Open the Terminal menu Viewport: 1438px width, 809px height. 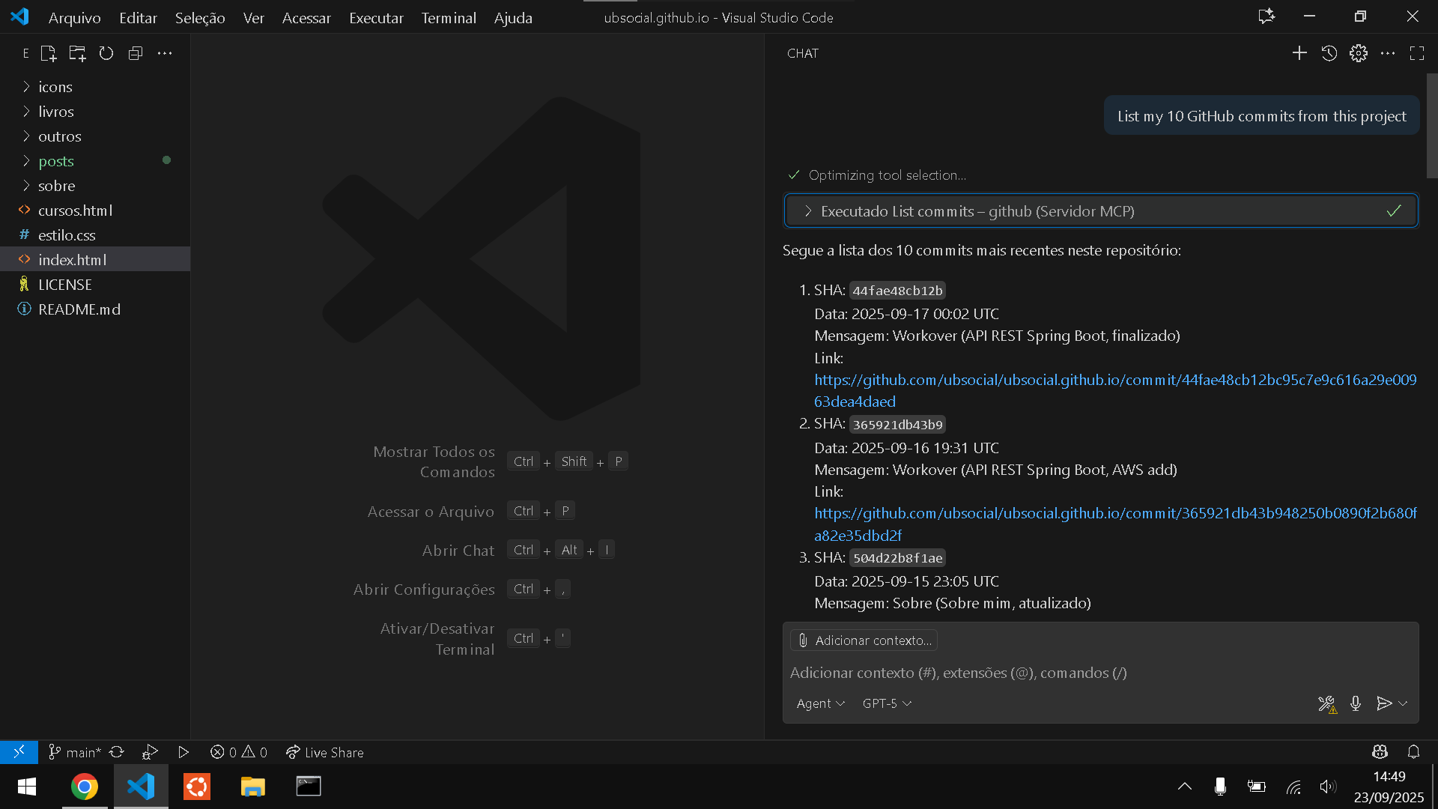click(x=448, y=17)
